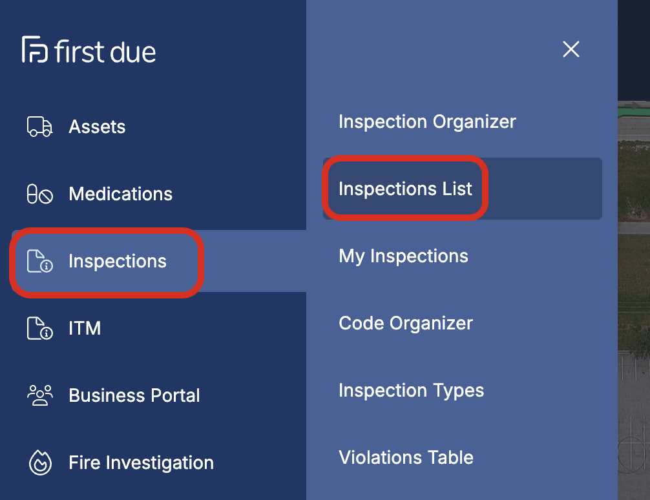Go to My Inspections

(403, 256)
